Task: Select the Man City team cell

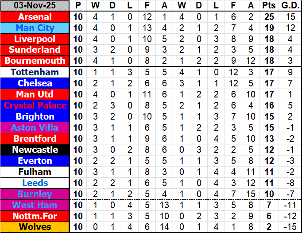Action: pos(35,28)
